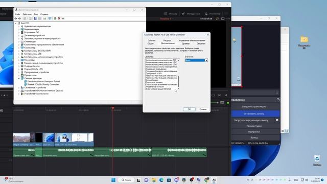Click the Task View icon on the taskbar

point(138,180)
